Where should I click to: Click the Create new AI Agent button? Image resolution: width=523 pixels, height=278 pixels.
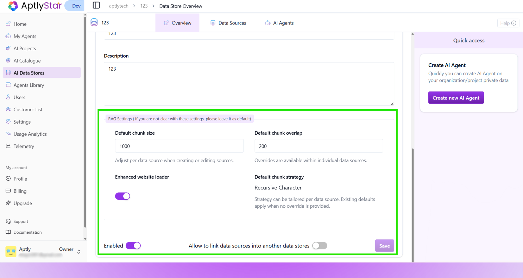(x=456, y=98)
